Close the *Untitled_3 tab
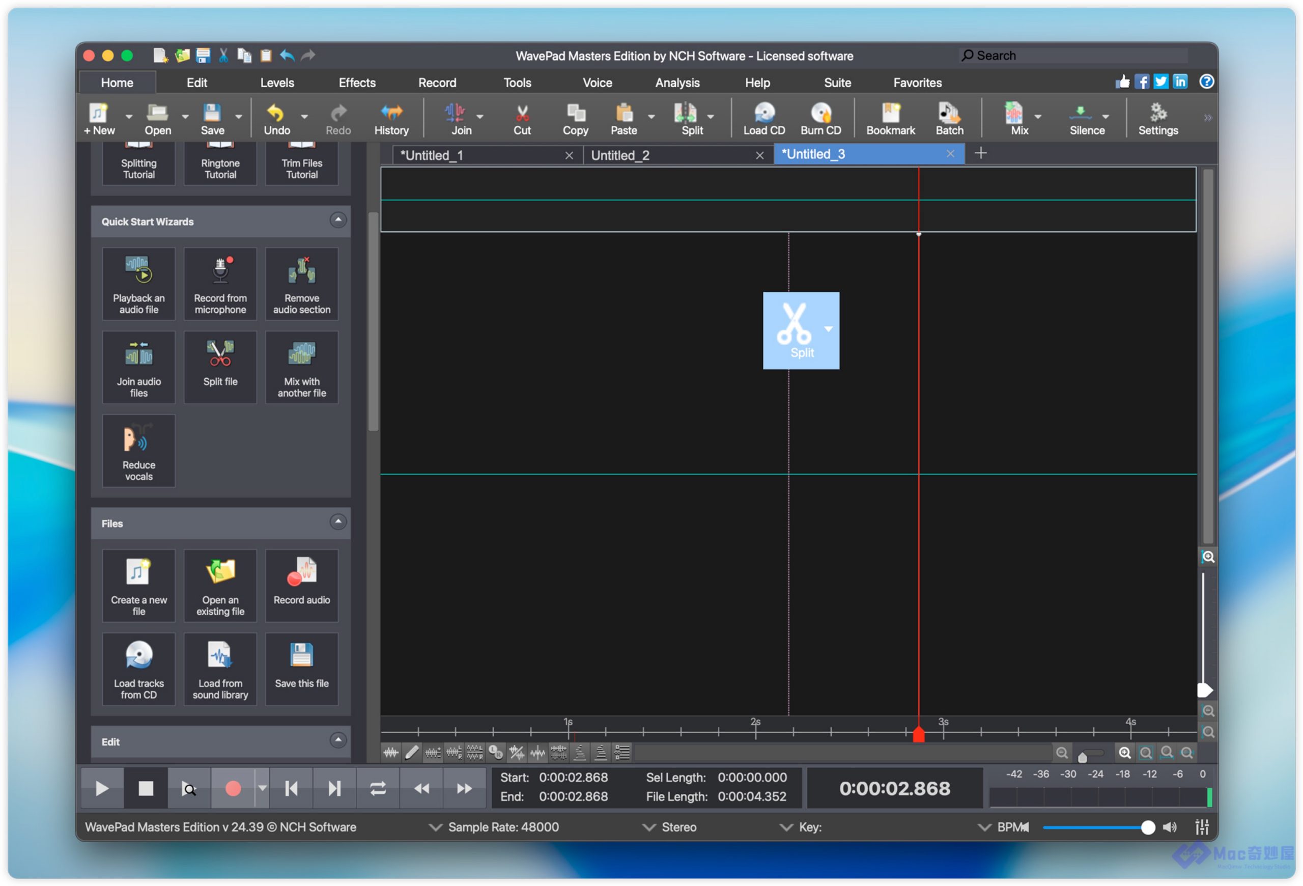The image size is (1303, 886). (950, 153)
